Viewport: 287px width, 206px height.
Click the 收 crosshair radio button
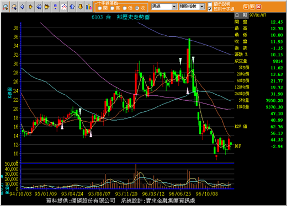[137, 8]
